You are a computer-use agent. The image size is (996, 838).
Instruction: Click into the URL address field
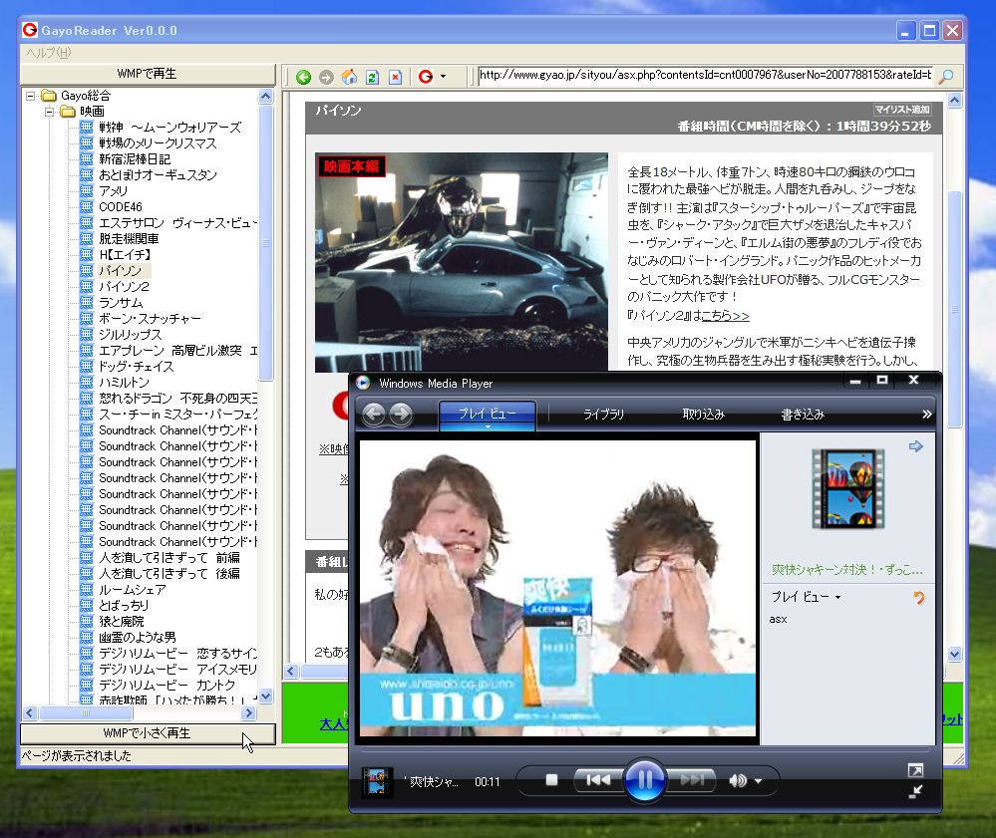click(705, 75)
